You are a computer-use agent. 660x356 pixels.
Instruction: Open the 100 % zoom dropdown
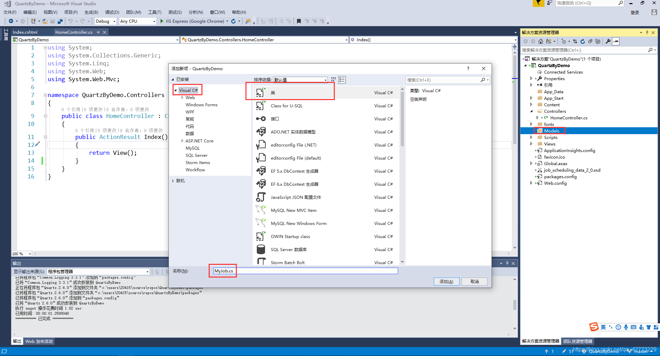[30, 254]
